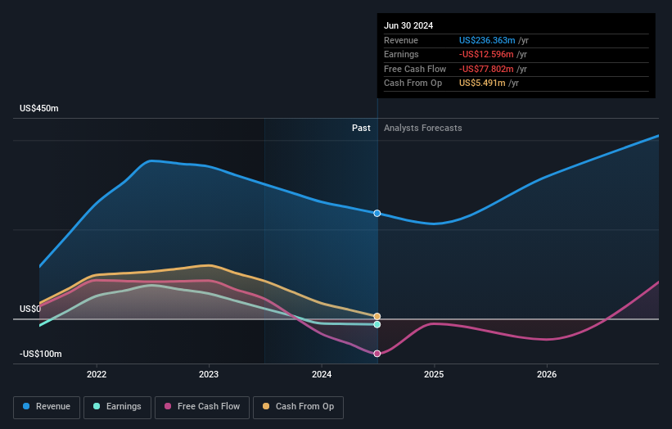The width and height of the screenshot is (672, 429).
Task: Click the Past section label
Action: click(x=361, y=129)
